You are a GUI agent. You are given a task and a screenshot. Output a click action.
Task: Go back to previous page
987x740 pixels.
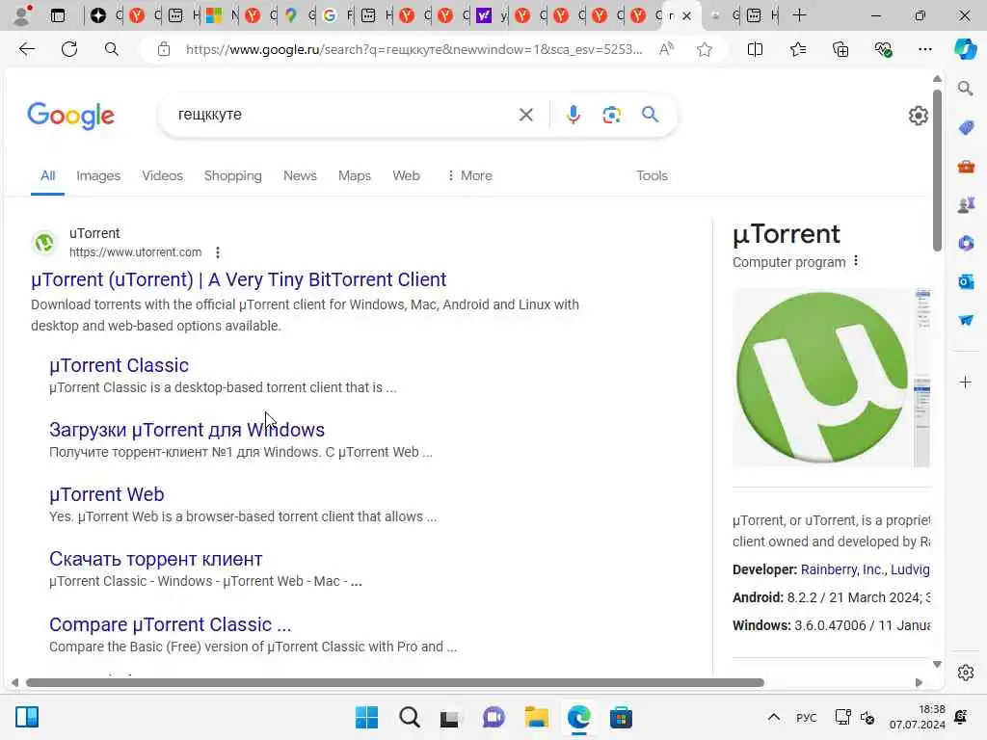pos(26,49)
